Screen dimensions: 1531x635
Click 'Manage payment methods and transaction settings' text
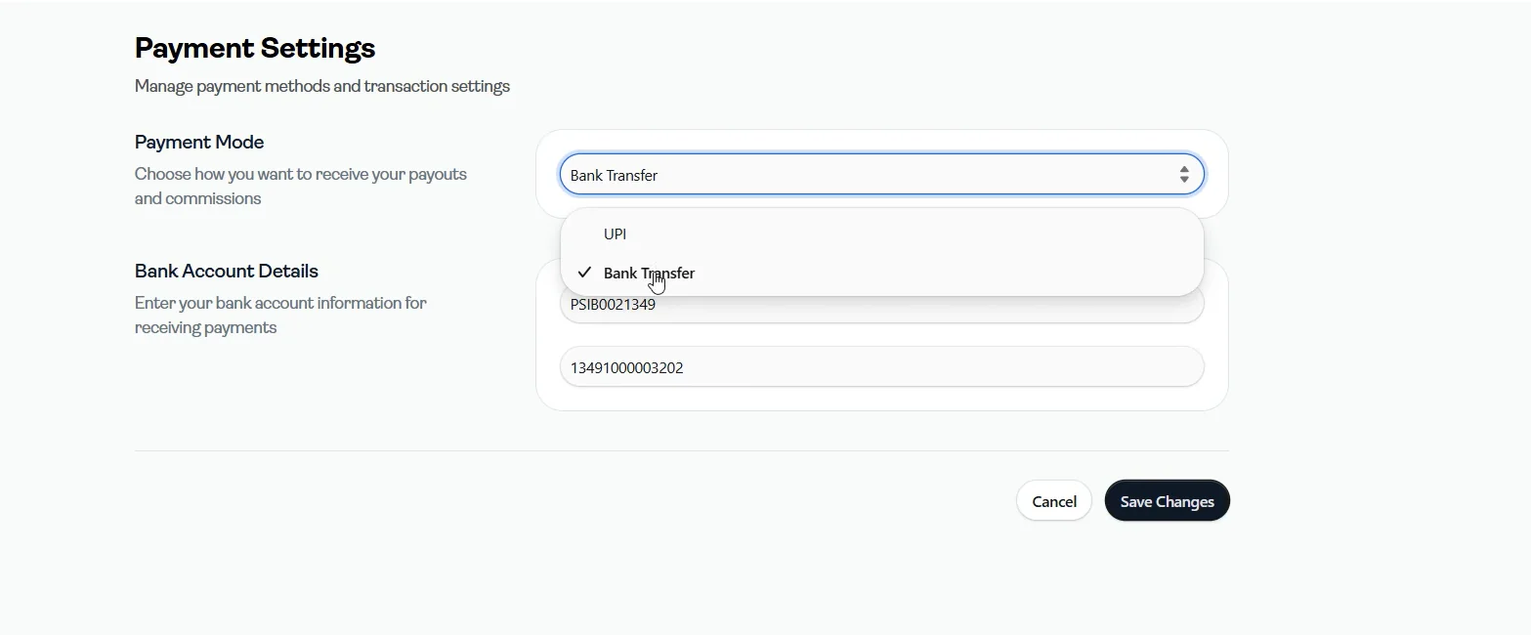322,86
